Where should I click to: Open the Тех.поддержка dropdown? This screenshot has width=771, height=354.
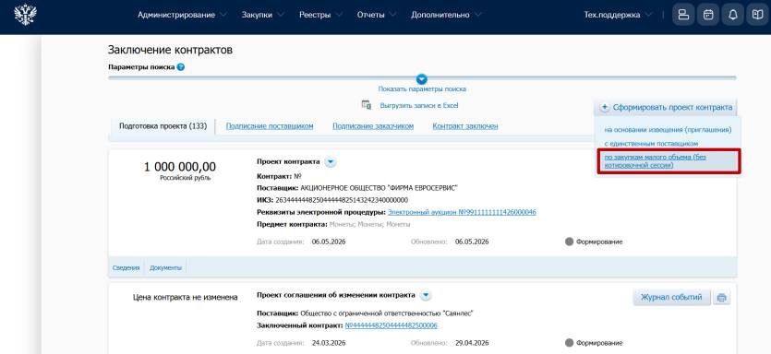click(617, 15)
